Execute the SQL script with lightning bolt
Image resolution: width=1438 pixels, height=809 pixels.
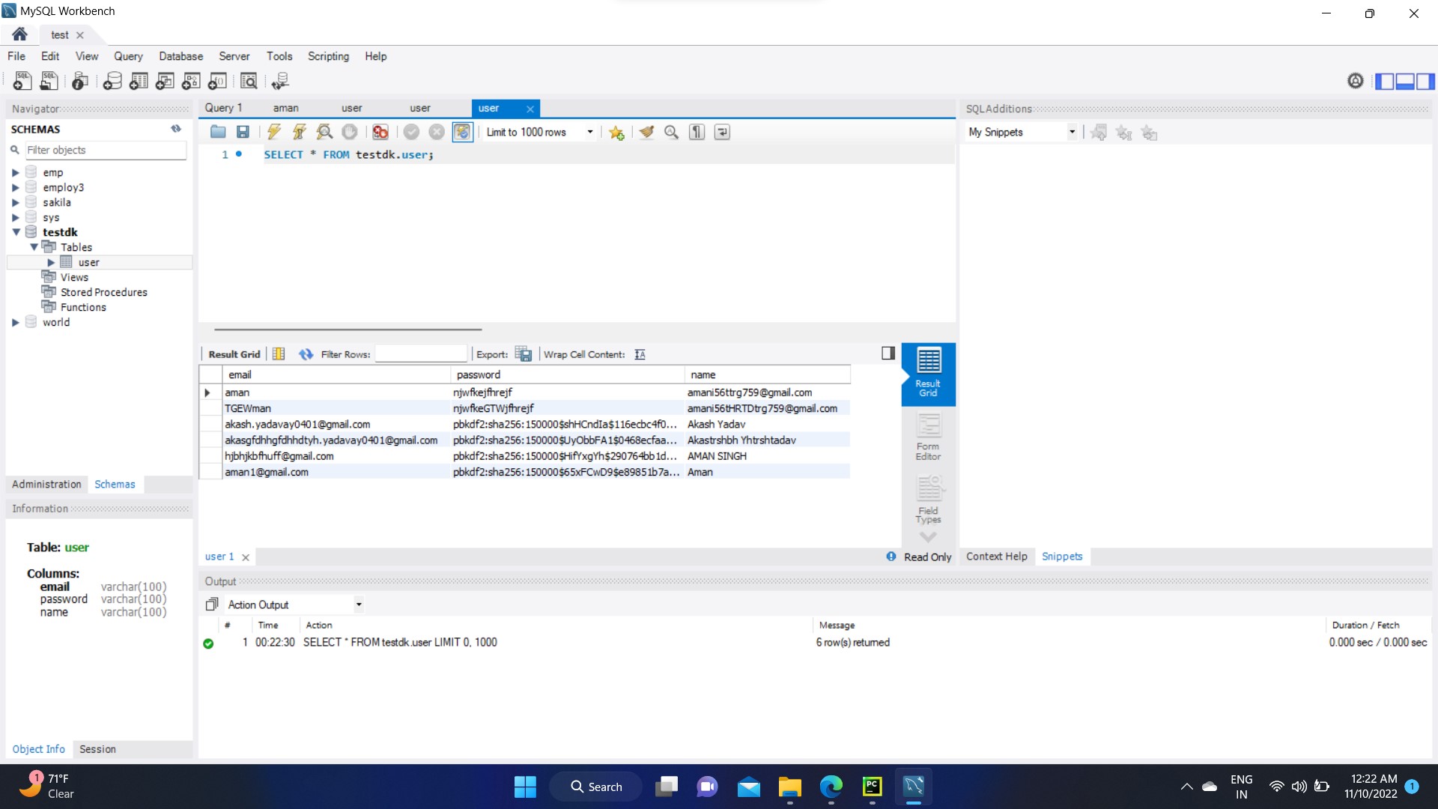[273, 132]
